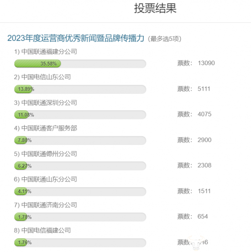The image size is (251, 252).
Task: Click the 7.88% progress bar fill
Action: 21,140
